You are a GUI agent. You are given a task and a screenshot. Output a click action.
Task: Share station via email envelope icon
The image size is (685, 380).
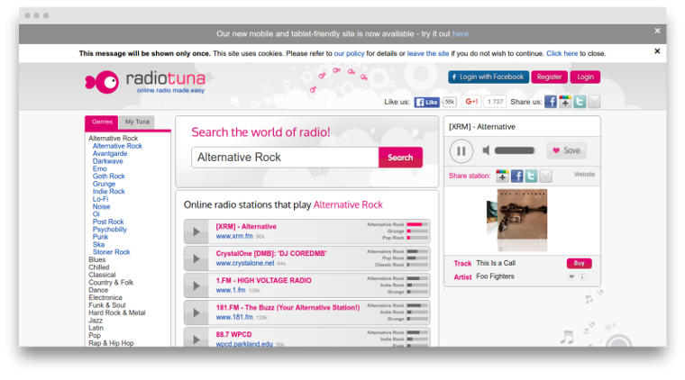[x=545, y=176]
